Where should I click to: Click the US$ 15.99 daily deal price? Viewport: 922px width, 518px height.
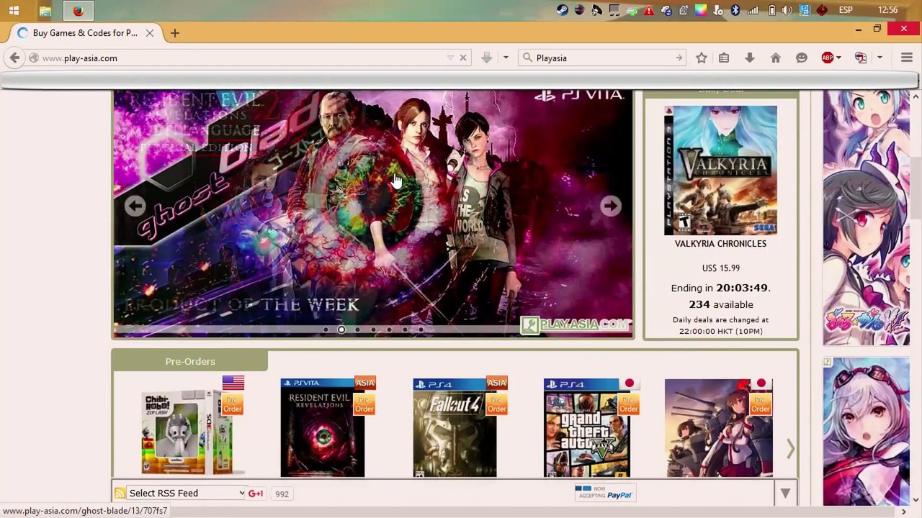click(720, 268)
